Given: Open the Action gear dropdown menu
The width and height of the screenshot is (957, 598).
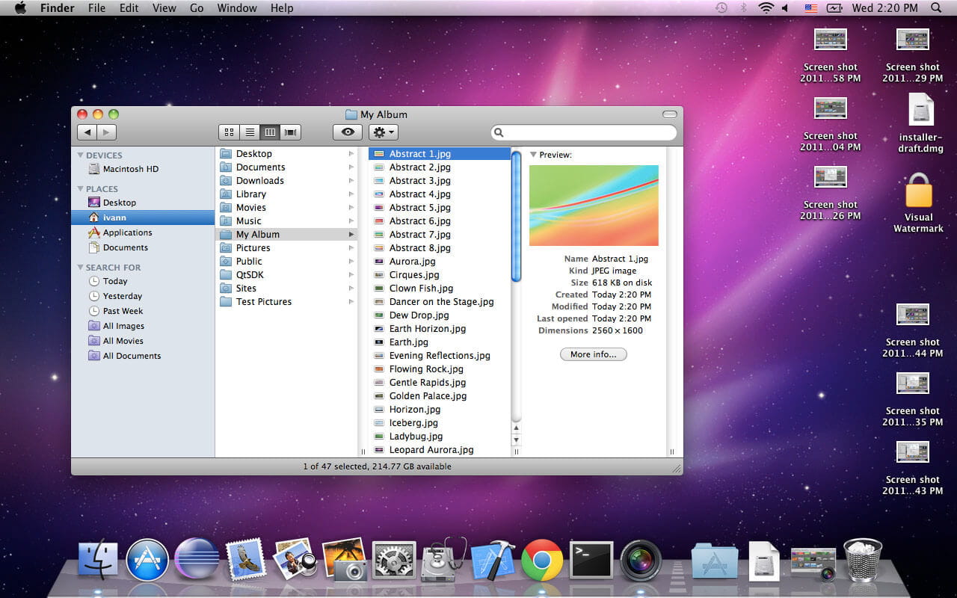Looking at the screenshot, I should pos(383,132).
